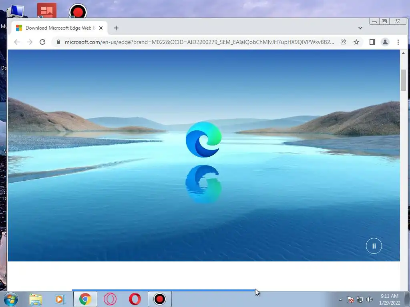This screenshot has width=410, height=307.
Task: Bookmark this page with the star icon
Action: 356,42
